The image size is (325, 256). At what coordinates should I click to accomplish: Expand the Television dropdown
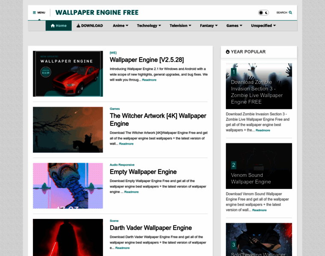180,26
